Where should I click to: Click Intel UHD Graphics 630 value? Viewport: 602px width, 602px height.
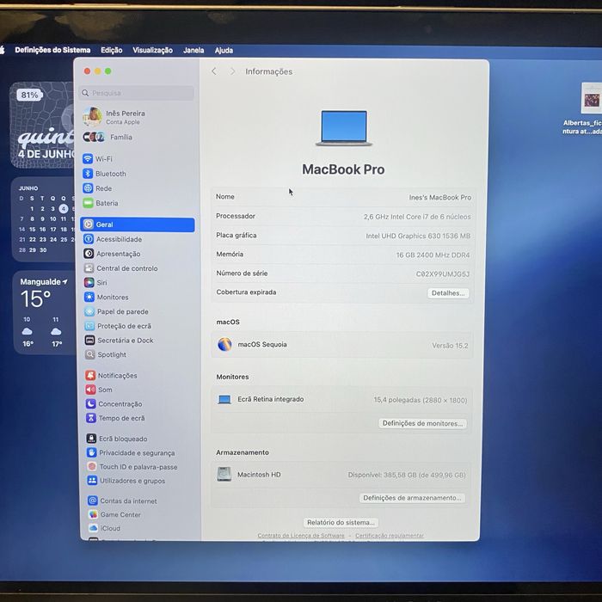click(418, 236)
